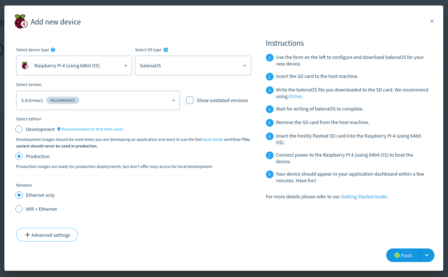Open the Etcher link in instructions
The image size is (448, 277).
point(295,97)
